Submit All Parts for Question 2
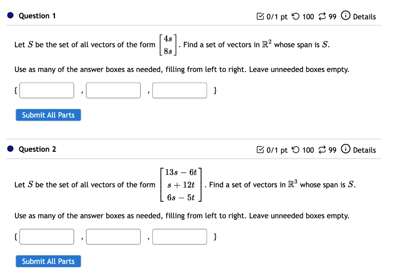394x274 pixels. (48, 261)
